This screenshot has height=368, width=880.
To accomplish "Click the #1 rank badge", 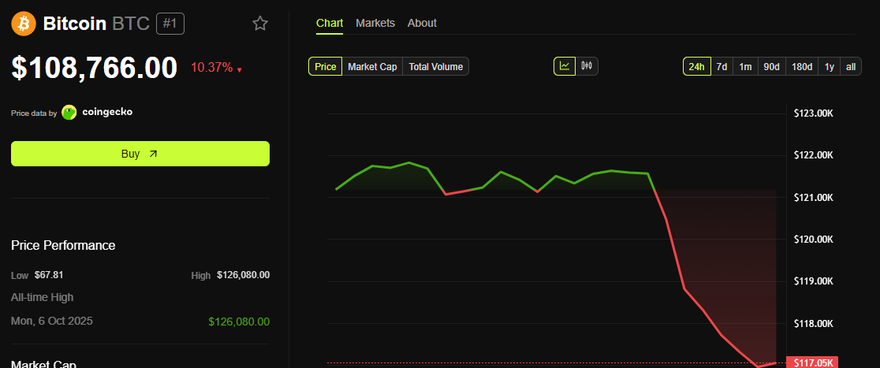I will [170, 24].
